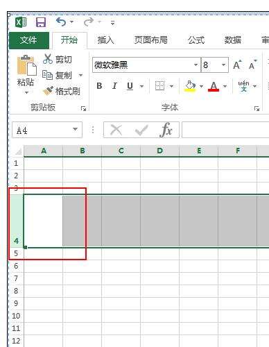
Task: Activate 格式刷 (Format Painter)
Action: (62, 91)
